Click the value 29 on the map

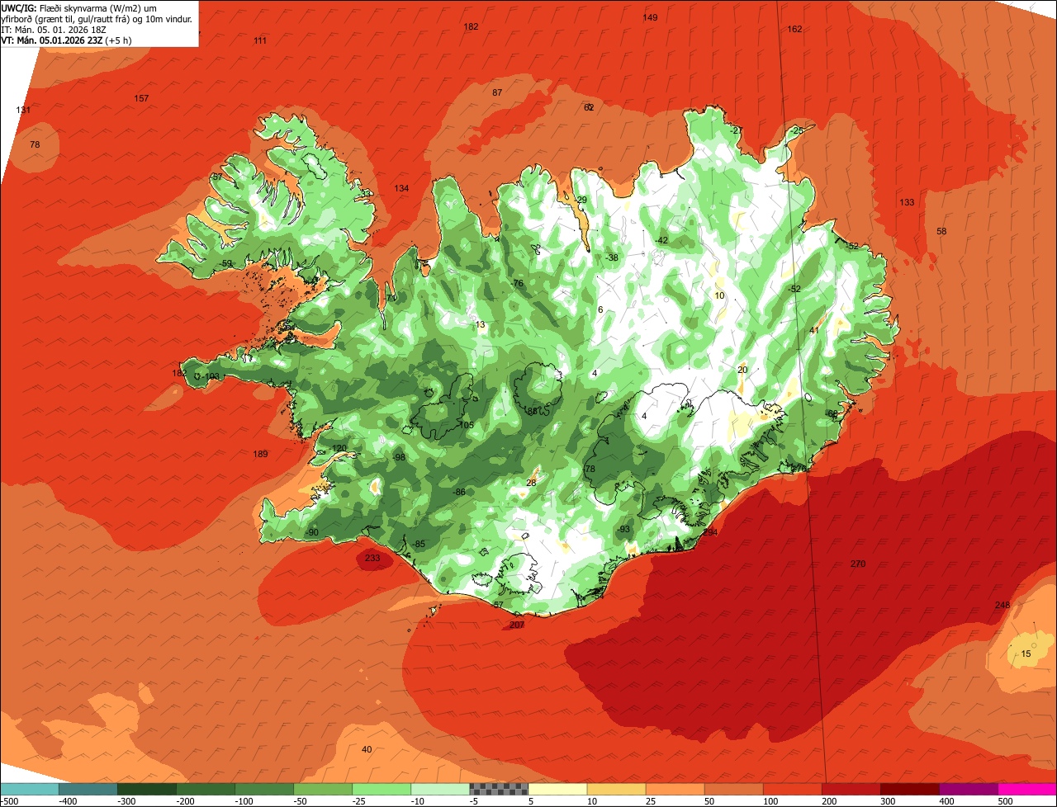[x=581, y=200]
